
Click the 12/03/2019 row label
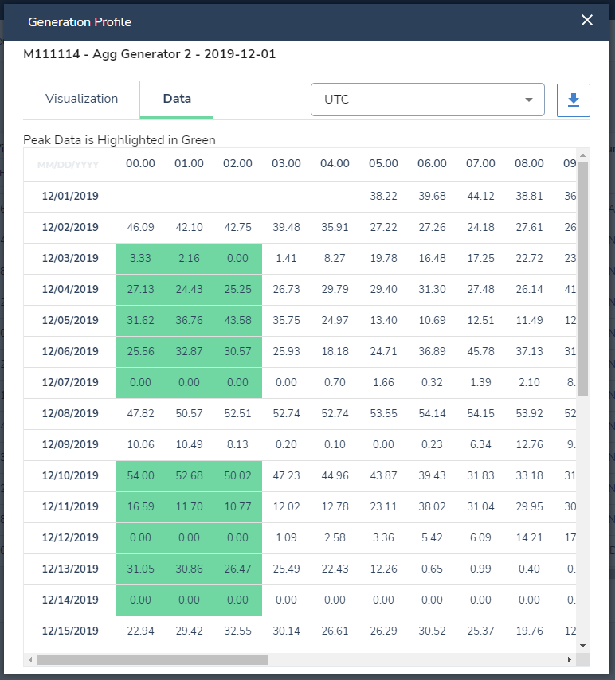pyautogui.click(x=70, y=259)
